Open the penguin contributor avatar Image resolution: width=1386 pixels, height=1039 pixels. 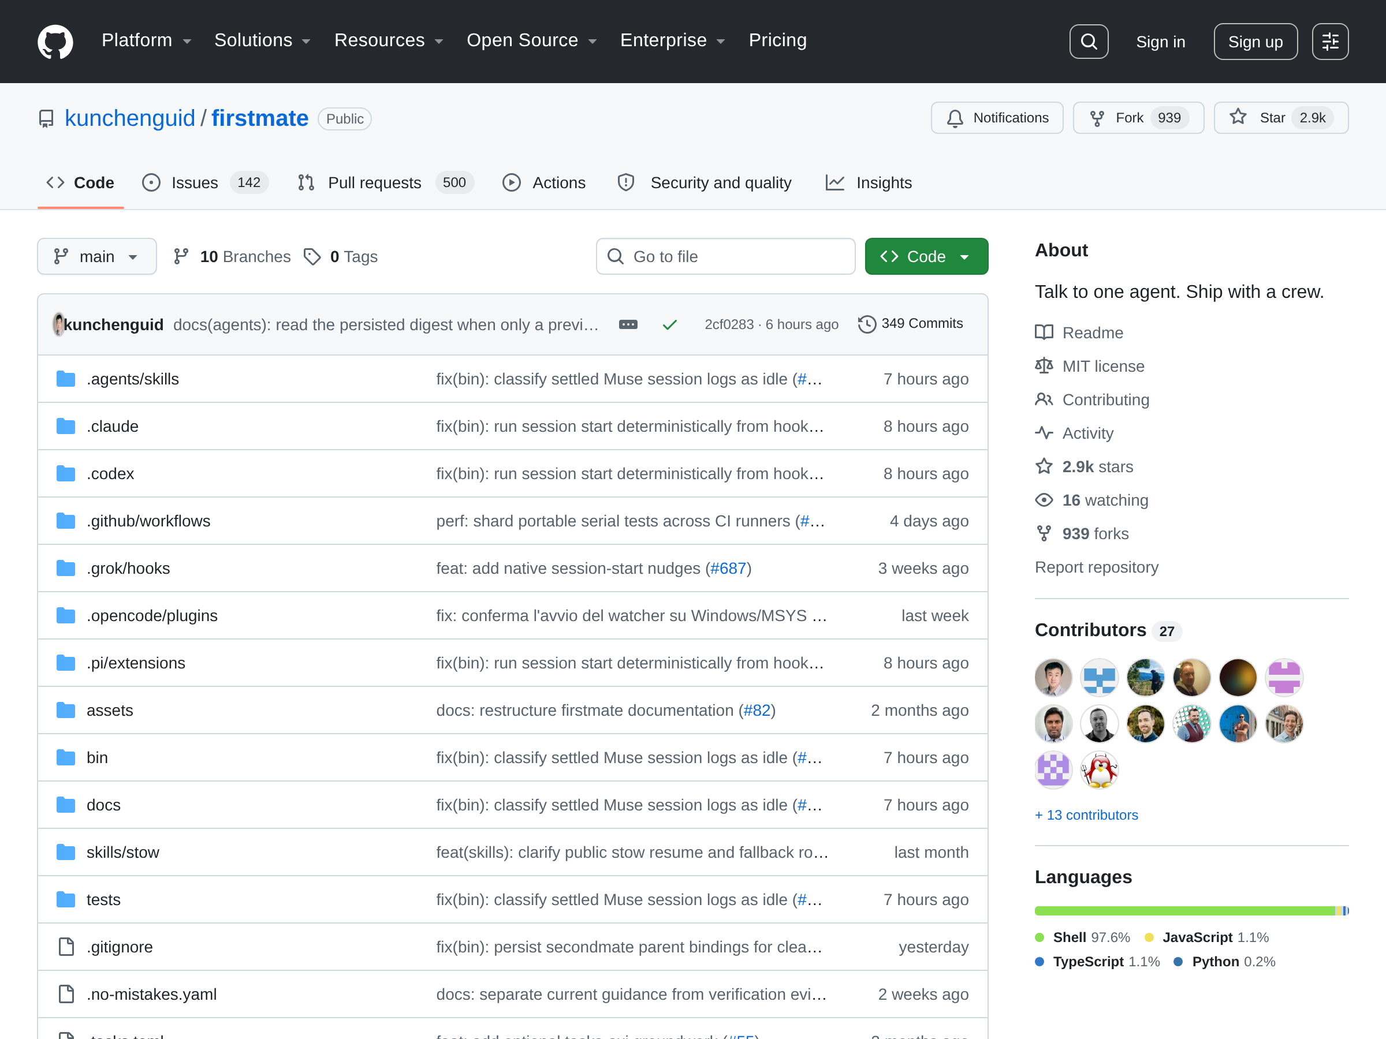tap(1099, 769)
